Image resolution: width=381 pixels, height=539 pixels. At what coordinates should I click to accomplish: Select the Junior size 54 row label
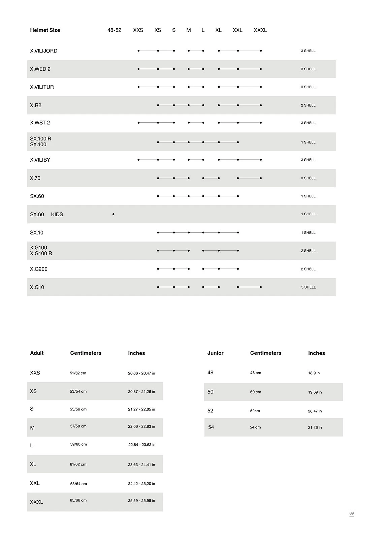[211, 427]
